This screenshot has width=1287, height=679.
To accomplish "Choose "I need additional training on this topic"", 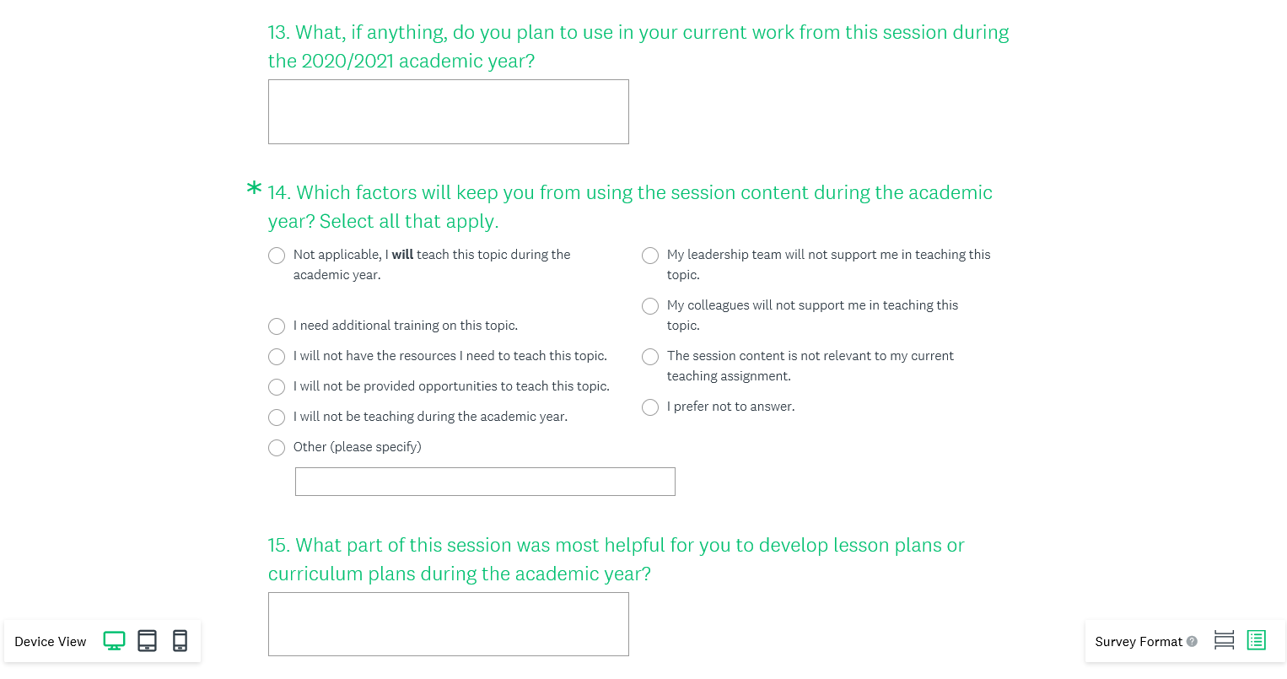I will coord(277,326).
